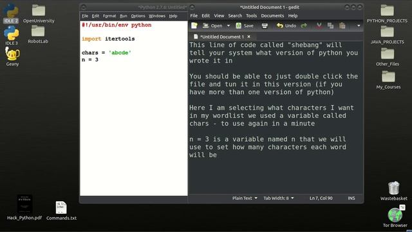This screenshot has width=412, height=232.
Task: Select My_Courses folder
Action: [x=388, y=80]
